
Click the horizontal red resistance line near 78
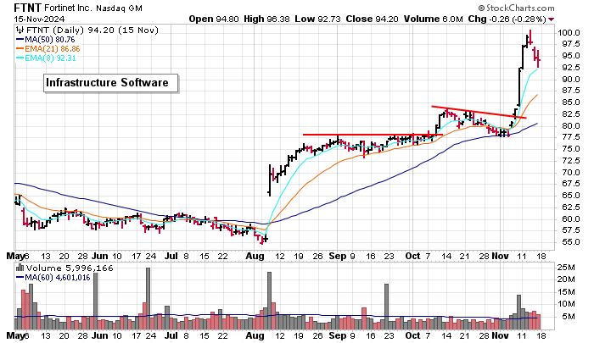point(373,135)
